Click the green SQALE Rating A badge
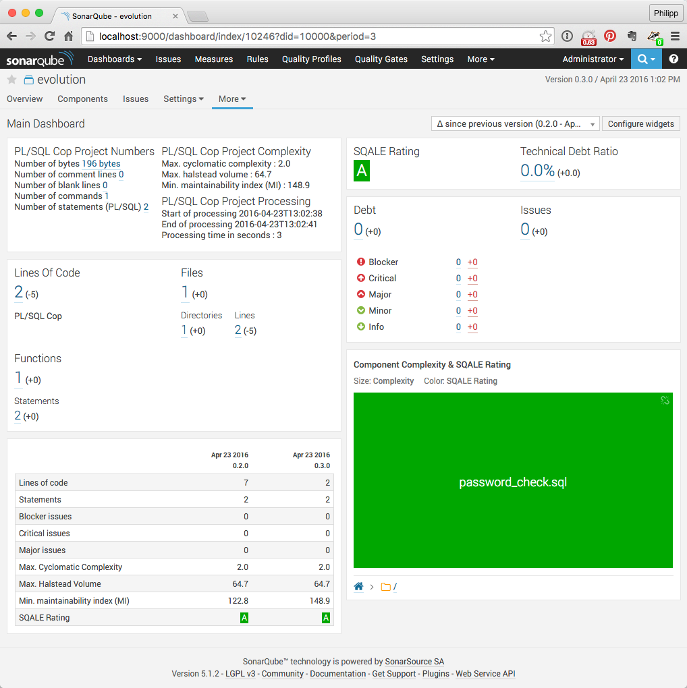 point(362,171)
